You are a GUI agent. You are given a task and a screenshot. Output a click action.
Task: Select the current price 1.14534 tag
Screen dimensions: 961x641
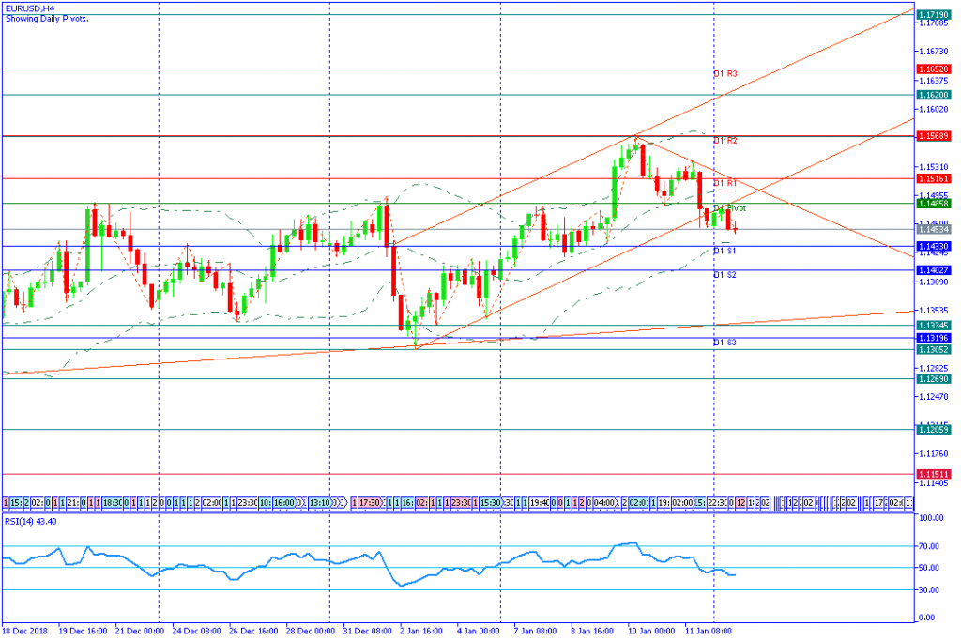934,229
